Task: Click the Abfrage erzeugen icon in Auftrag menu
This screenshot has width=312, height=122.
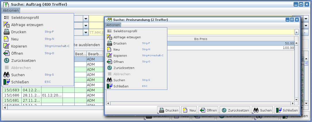Action: [x=7, y=25]
